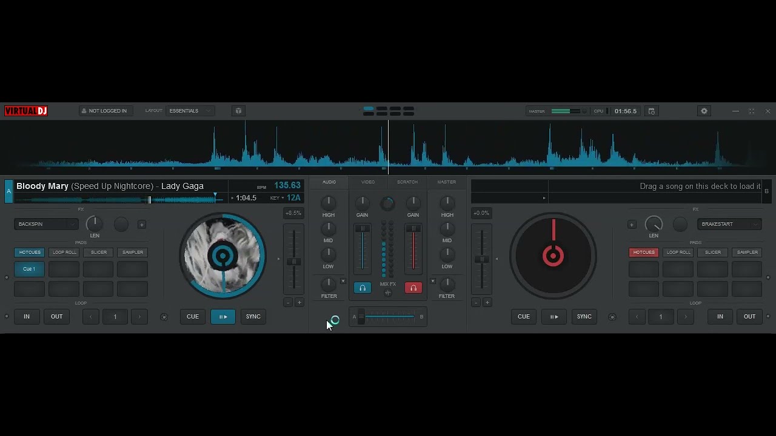Viewport: 776px width, 436px height.
Task: Select deck A with the A label
Action: coord(8,191)
